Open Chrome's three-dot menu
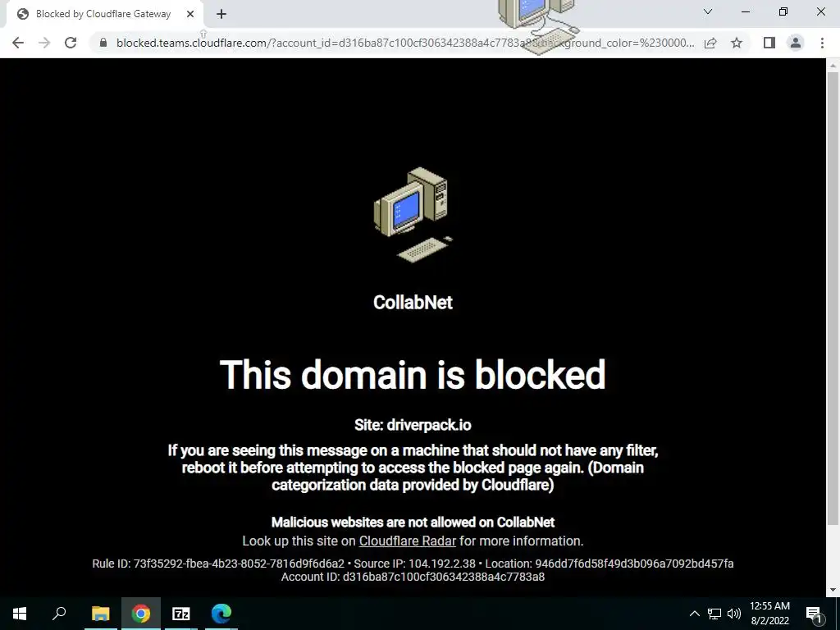 click(822, 43)
